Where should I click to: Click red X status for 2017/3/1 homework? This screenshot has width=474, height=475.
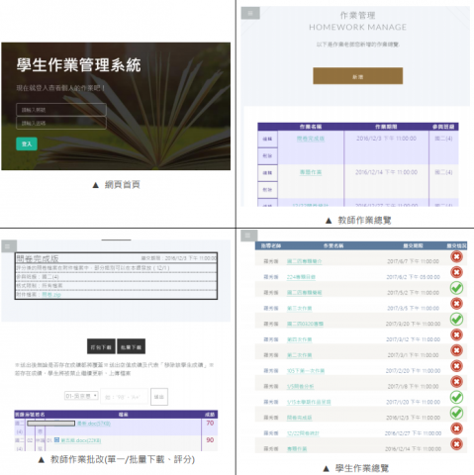click(456, 350)
